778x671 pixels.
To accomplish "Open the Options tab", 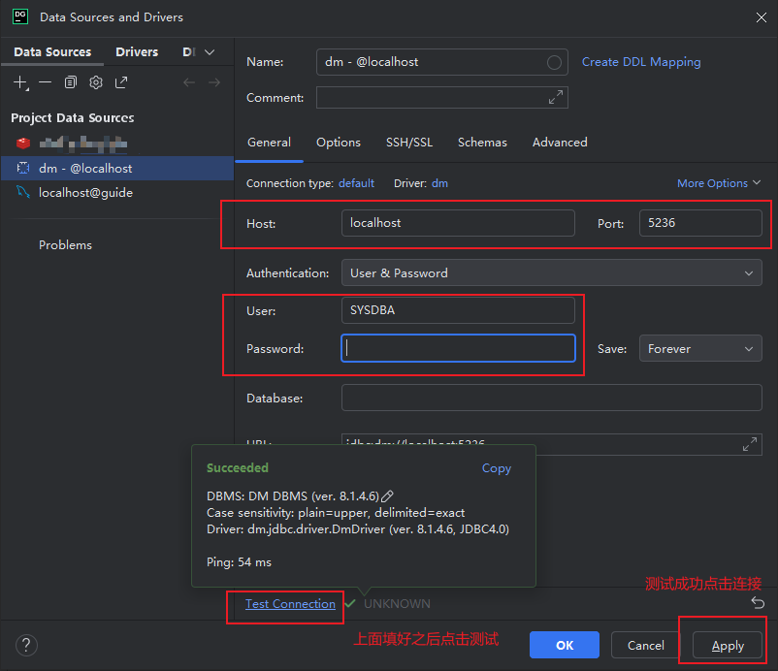I will click(339, 143).
